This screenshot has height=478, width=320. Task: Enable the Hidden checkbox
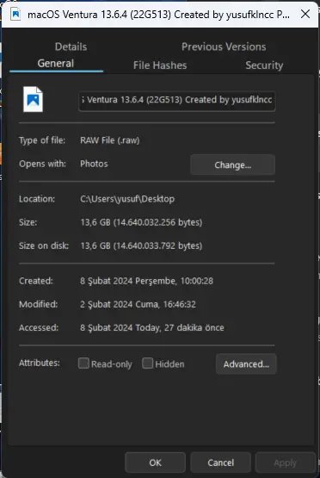pyautogui.click(x=147, y=363)
